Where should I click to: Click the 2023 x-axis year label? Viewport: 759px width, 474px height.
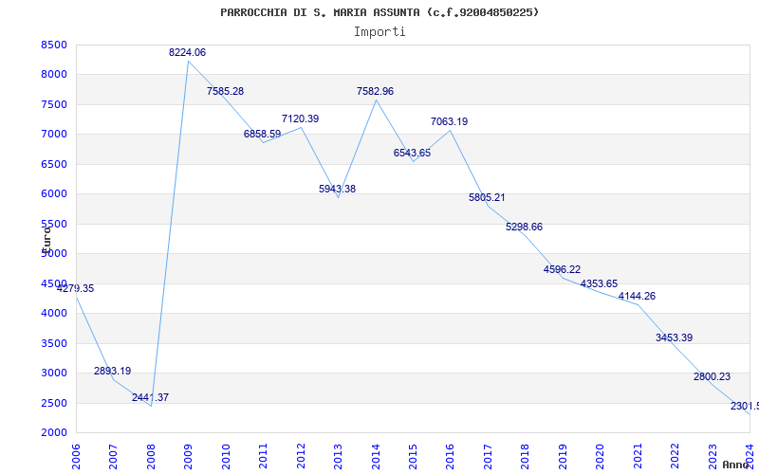pyautogui.click(x=713, y=457)
